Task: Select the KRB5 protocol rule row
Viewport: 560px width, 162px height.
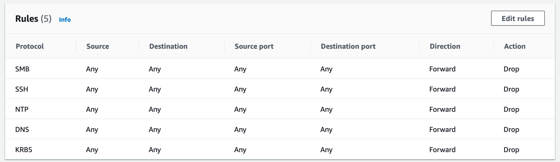Action: click(x=24, y=149)
